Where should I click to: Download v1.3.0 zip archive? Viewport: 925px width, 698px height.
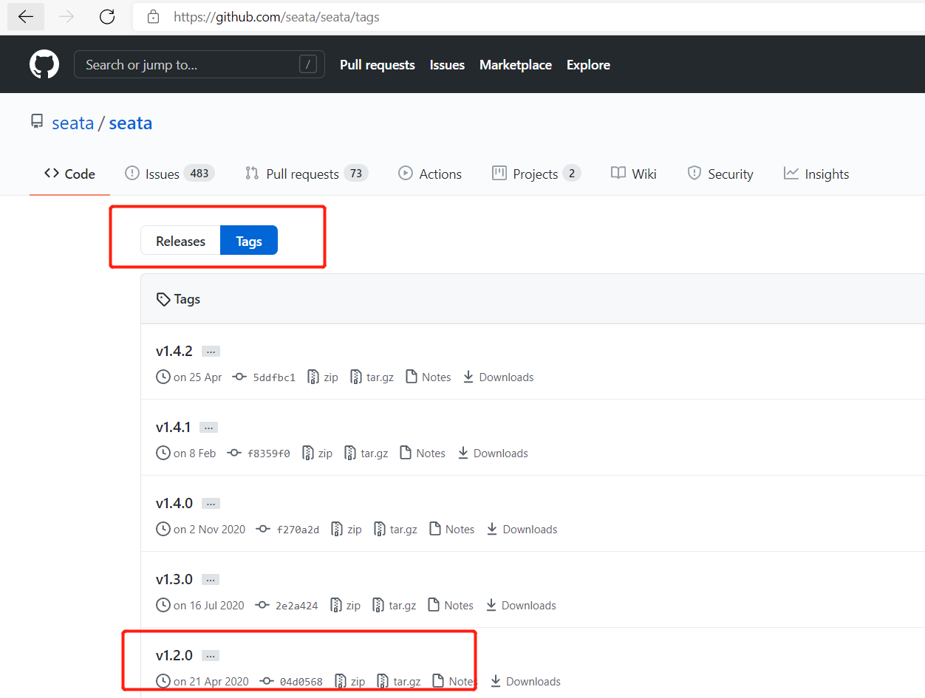click(x=345, y=605)
